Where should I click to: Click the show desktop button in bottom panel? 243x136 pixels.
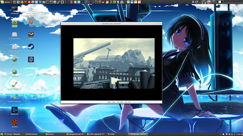2,134
